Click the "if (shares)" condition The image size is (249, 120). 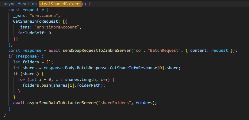coord(26,74)
